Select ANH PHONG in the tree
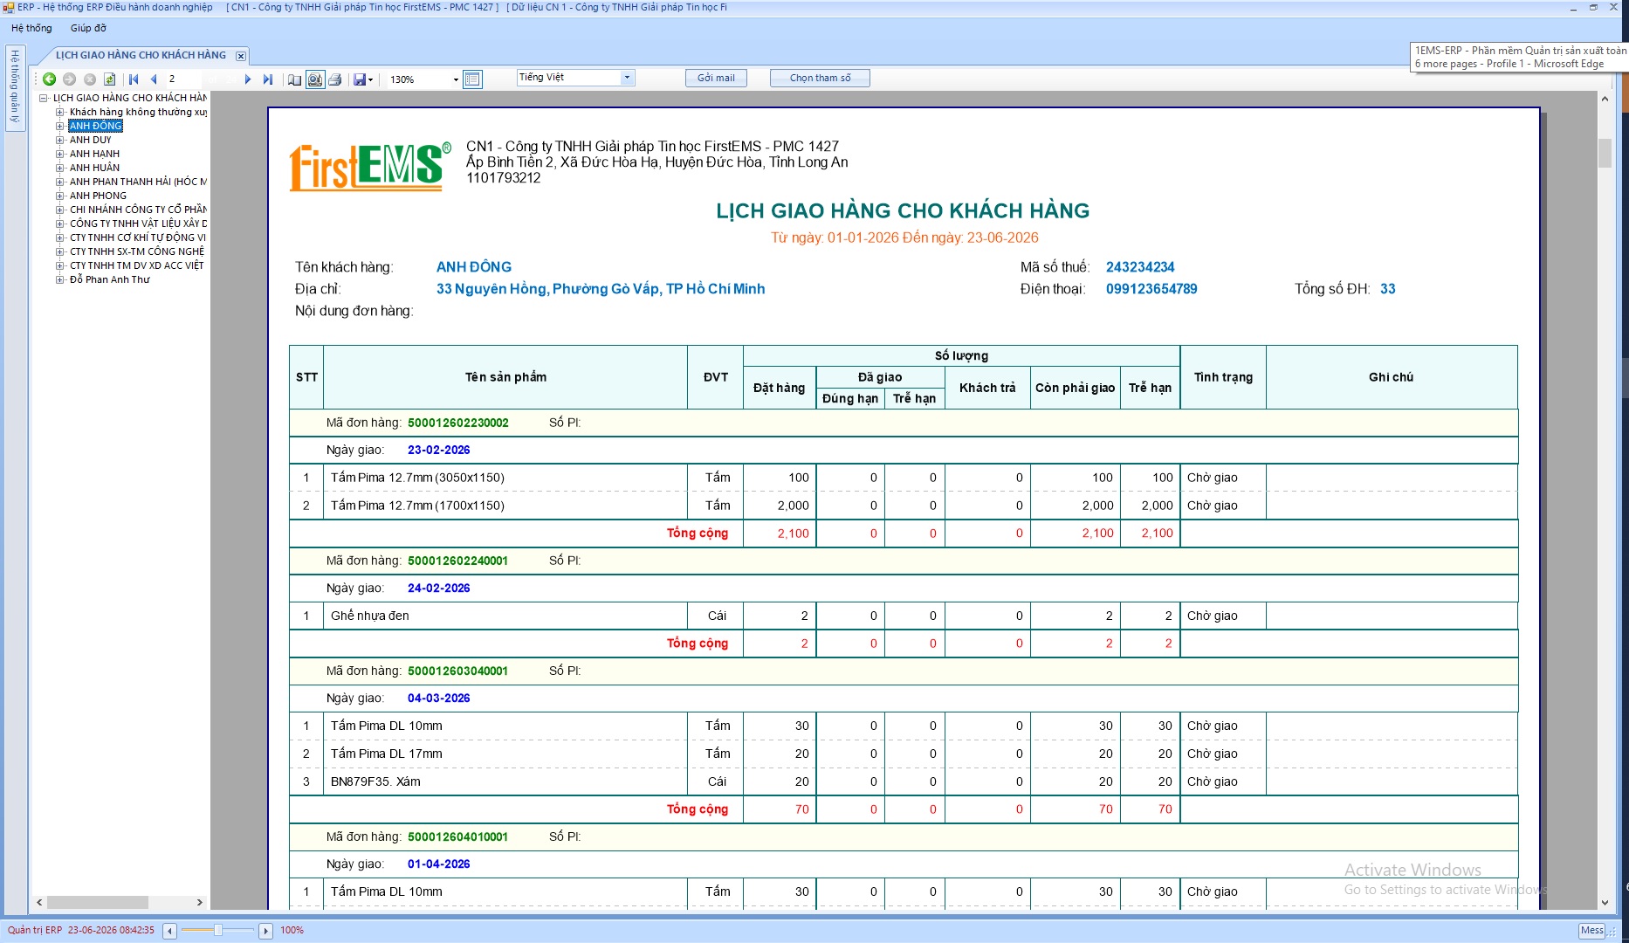The width and height of the screenshot is (1629, 943). (98, 196)
